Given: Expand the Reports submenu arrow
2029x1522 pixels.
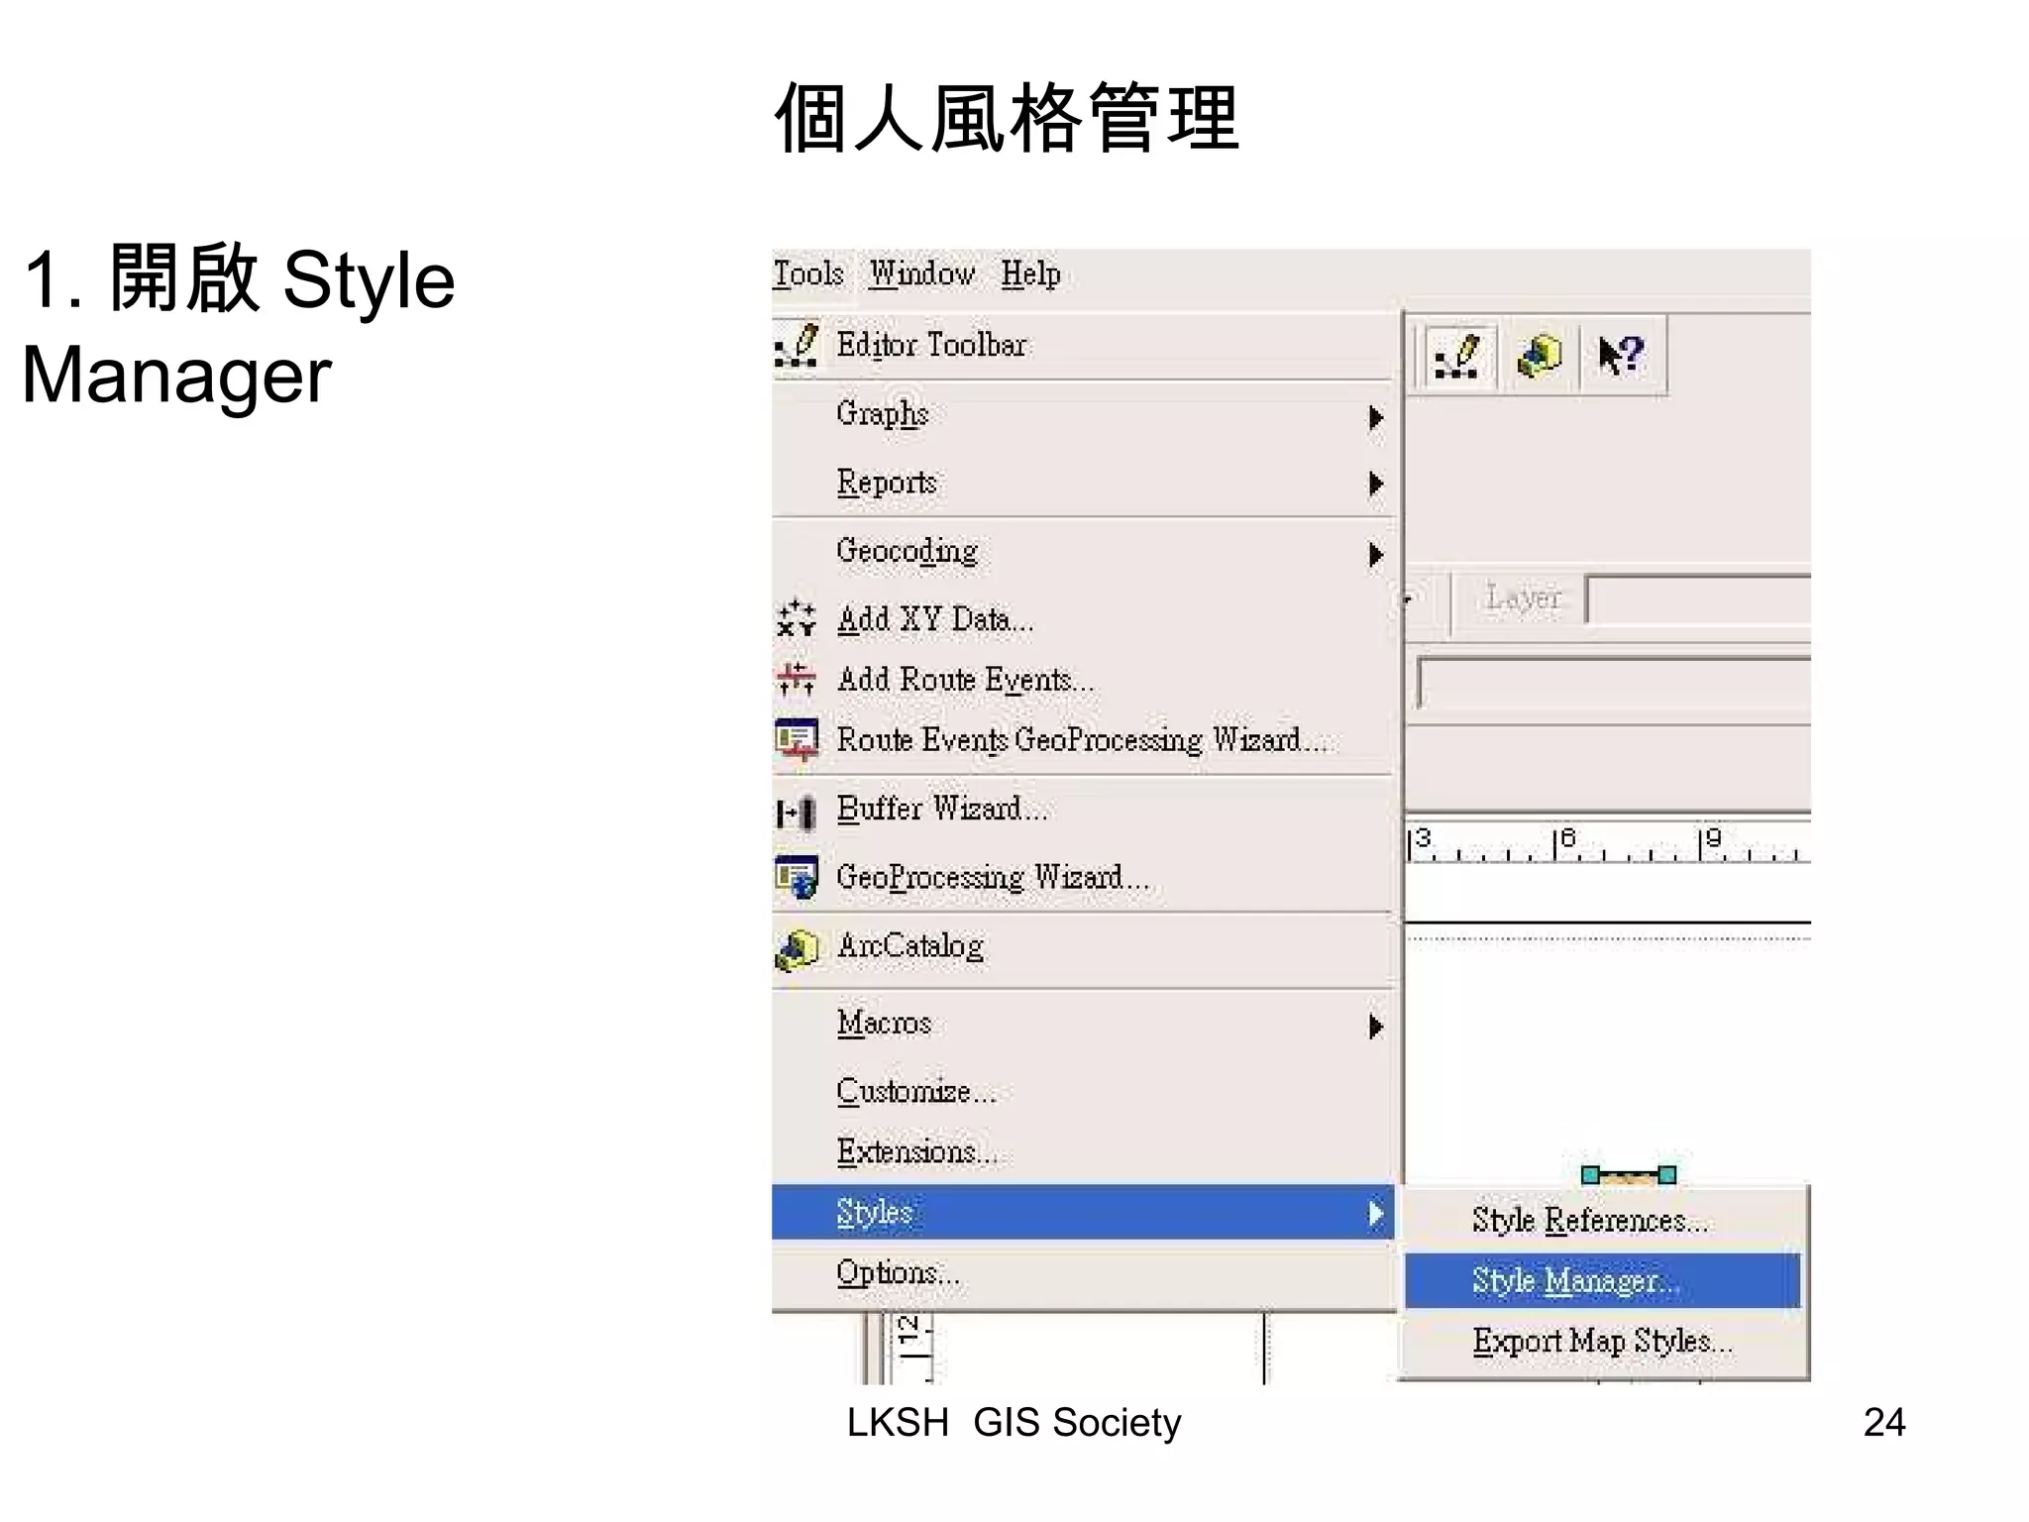Looking at the screenshot, I should [1375, 484].
